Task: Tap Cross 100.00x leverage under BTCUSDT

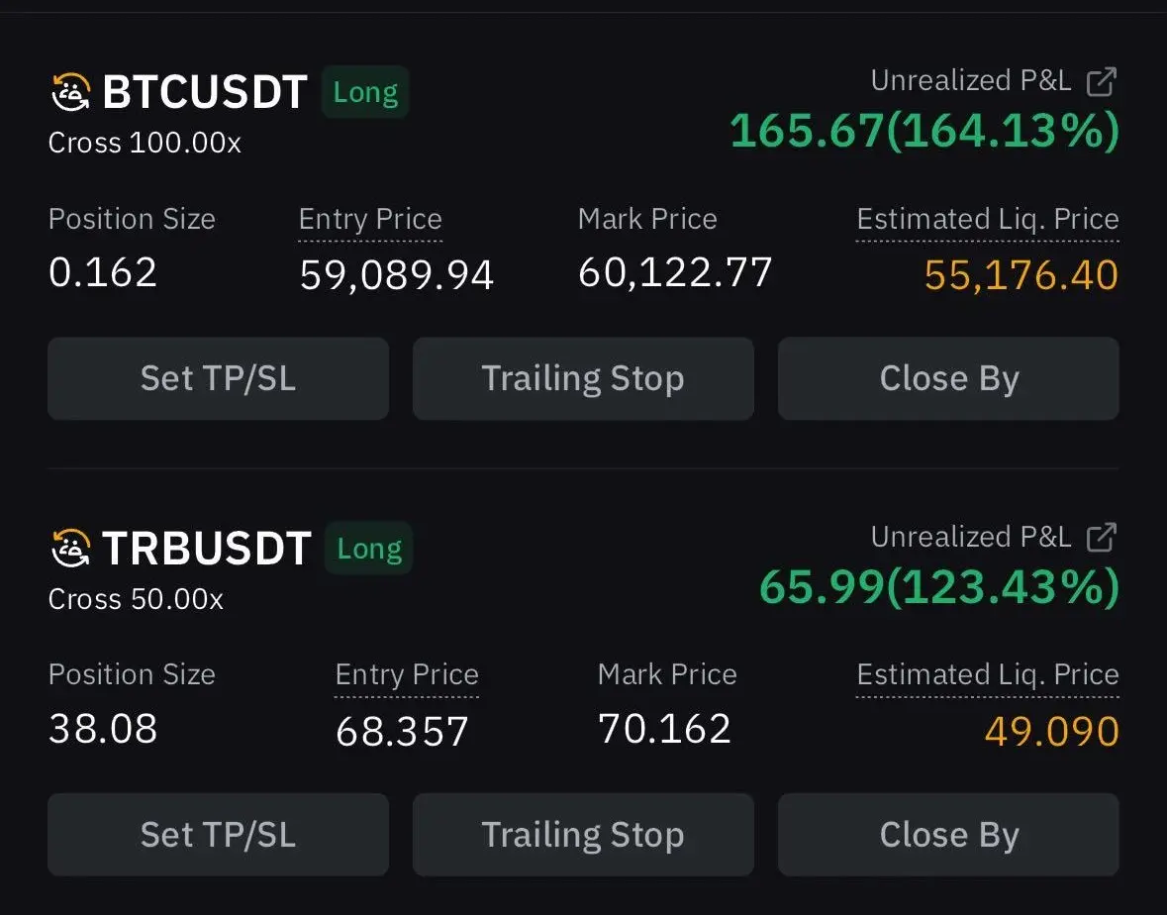Action: (145, 143)
